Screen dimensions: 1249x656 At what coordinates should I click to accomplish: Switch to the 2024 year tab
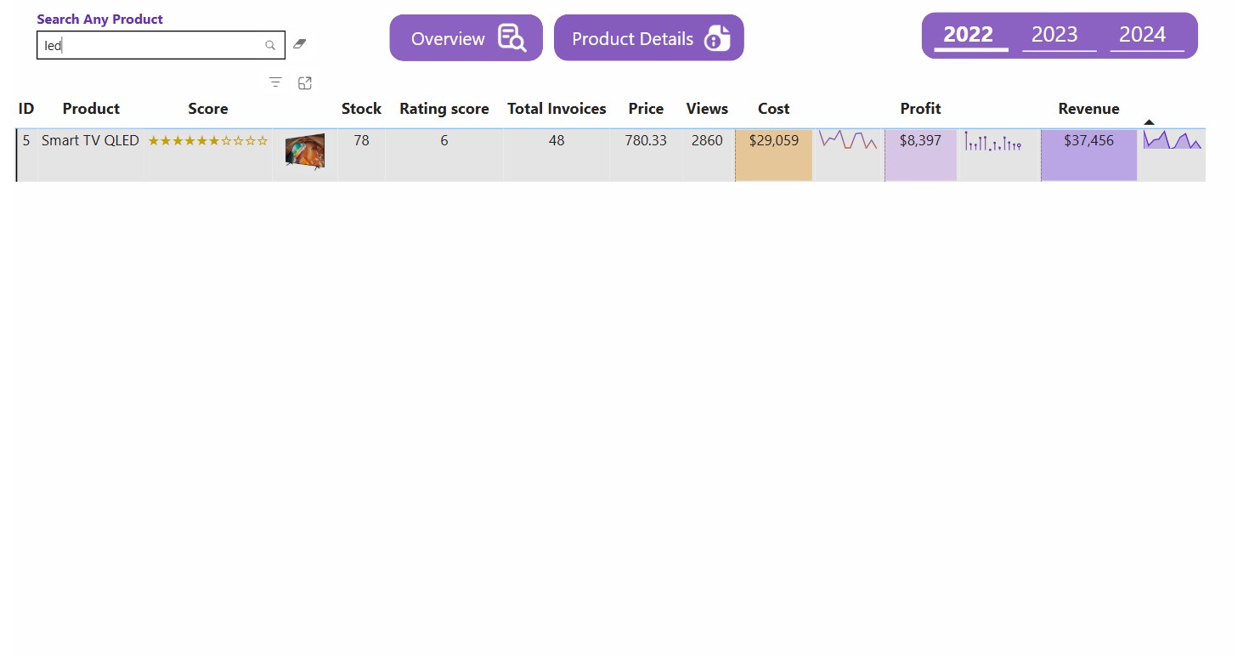click(1142, 35)
